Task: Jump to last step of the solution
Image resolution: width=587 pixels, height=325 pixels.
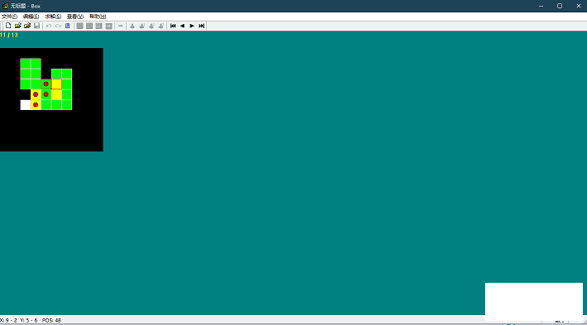Action: click(x=201, y=26)
